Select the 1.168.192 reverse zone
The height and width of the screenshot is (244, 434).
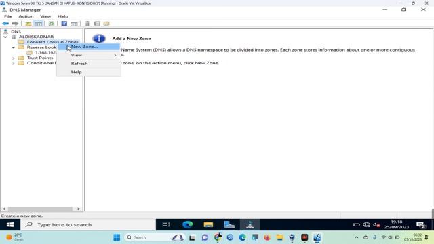point(45,53)
